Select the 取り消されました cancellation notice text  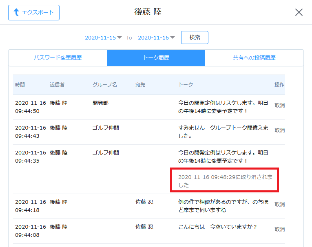224,181
